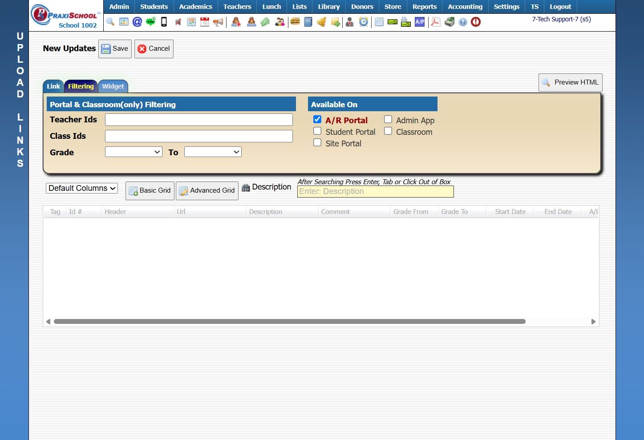This screenshot has width=644, height=440.
Task: Click the blue help question mark icon
Action: (463, 22)
